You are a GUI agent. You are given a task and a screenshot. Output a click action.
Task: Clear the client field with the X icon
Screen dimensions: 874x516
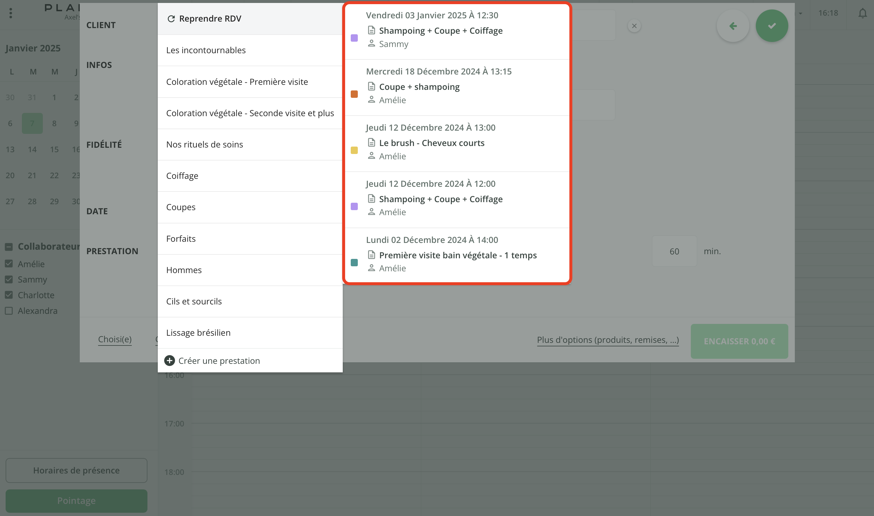click(634, 26)
